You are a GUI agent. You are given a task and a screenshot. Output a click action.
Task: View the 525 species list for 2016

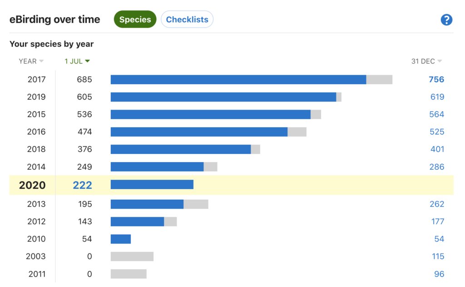click(437, 132)
